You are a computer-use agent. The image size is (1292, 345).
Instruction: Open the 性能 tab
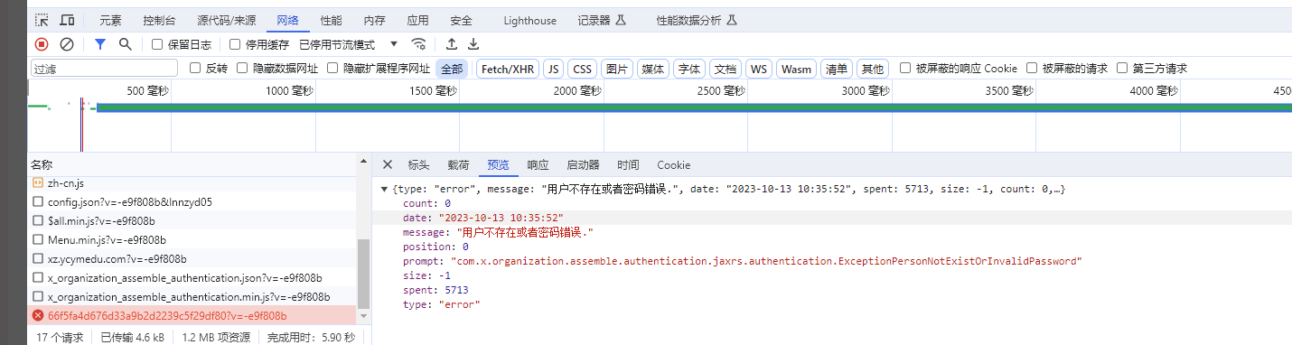[332, 20]
